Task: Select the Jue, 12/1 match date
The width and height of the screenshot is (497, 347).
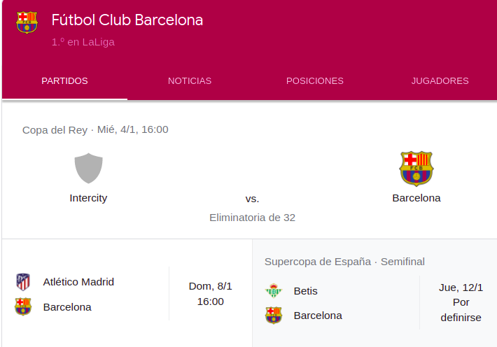Action: pyautogui.click(x=461, y=287)
